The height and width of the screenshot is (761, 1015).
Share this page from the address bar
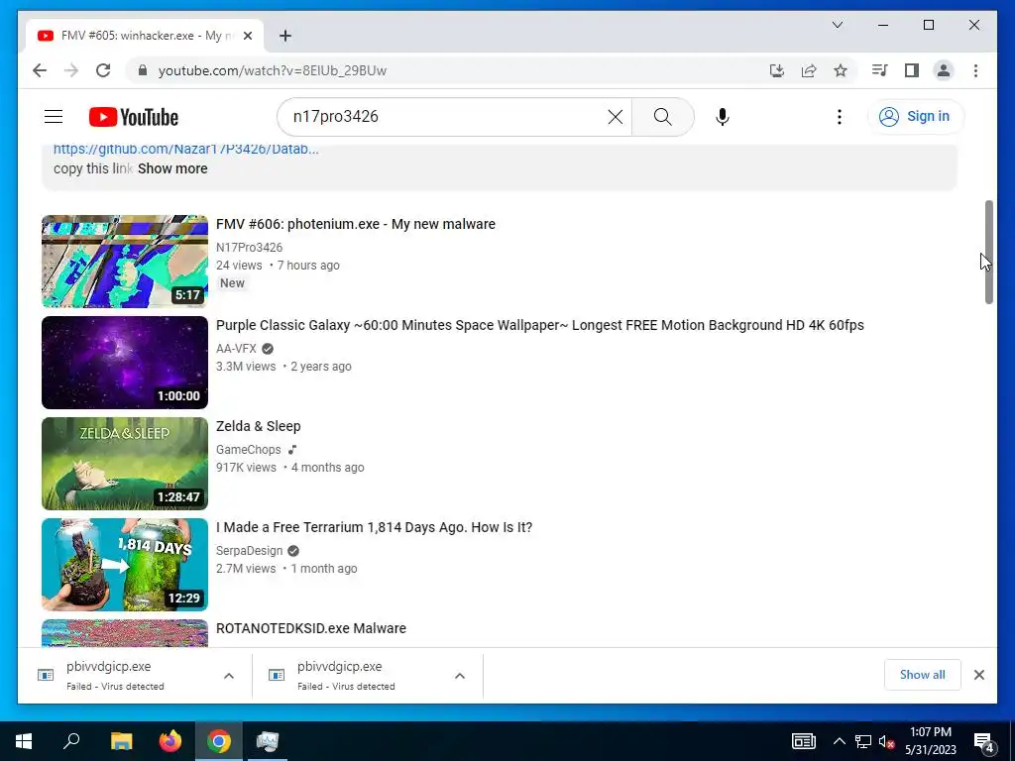809,70
